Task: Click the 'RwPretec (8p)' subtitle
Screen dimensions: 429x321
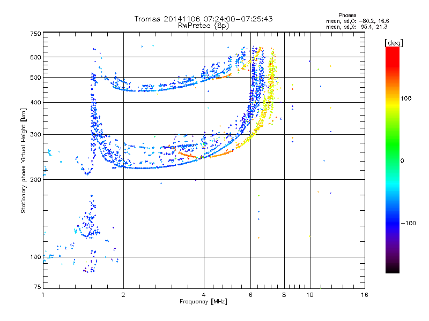Action: tap(203, 26)
